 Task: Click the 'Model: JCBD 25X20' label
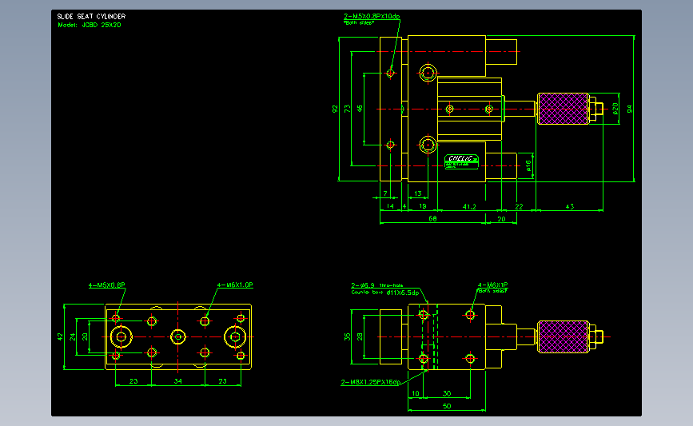pyautogui.click(x=90, y=26)
